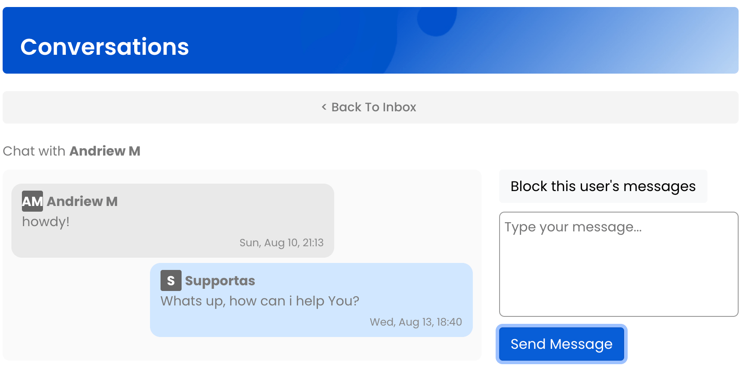Select the Supportas sender name
This screenshot has height=376, width=743.
click(220, 280)
